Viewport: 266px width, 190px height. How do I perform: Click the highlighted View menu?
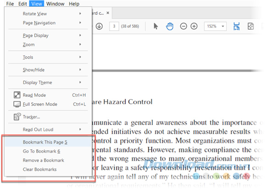coord(37,4)
